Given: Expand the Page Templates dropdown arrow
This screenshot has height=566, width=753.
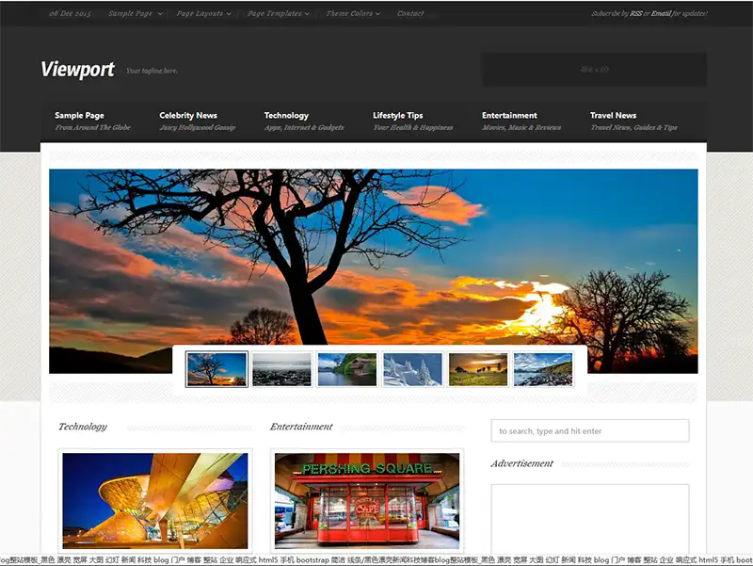Looking at the screenshot, I should [x=307, y=14].
